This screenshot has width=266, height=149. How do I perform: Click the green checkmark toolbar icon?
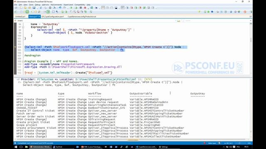(144, 8)
